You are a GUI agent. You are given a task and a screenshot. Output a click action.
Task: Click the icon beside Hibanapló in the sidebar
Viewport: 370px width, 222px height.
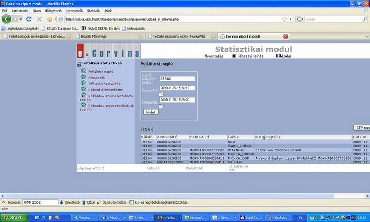tap(84, 77)
